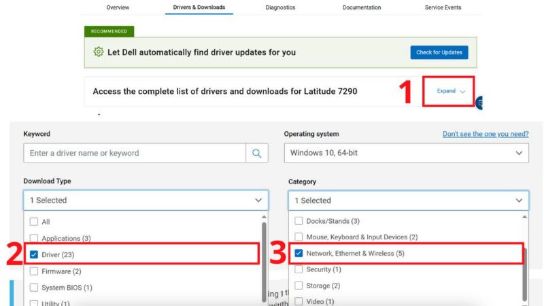Open the Overview tab

pos(118,7)
